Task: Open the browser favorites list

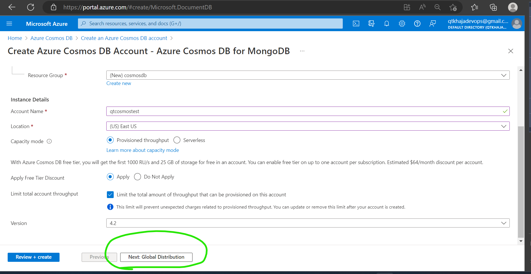Action: tap(475, 7)
